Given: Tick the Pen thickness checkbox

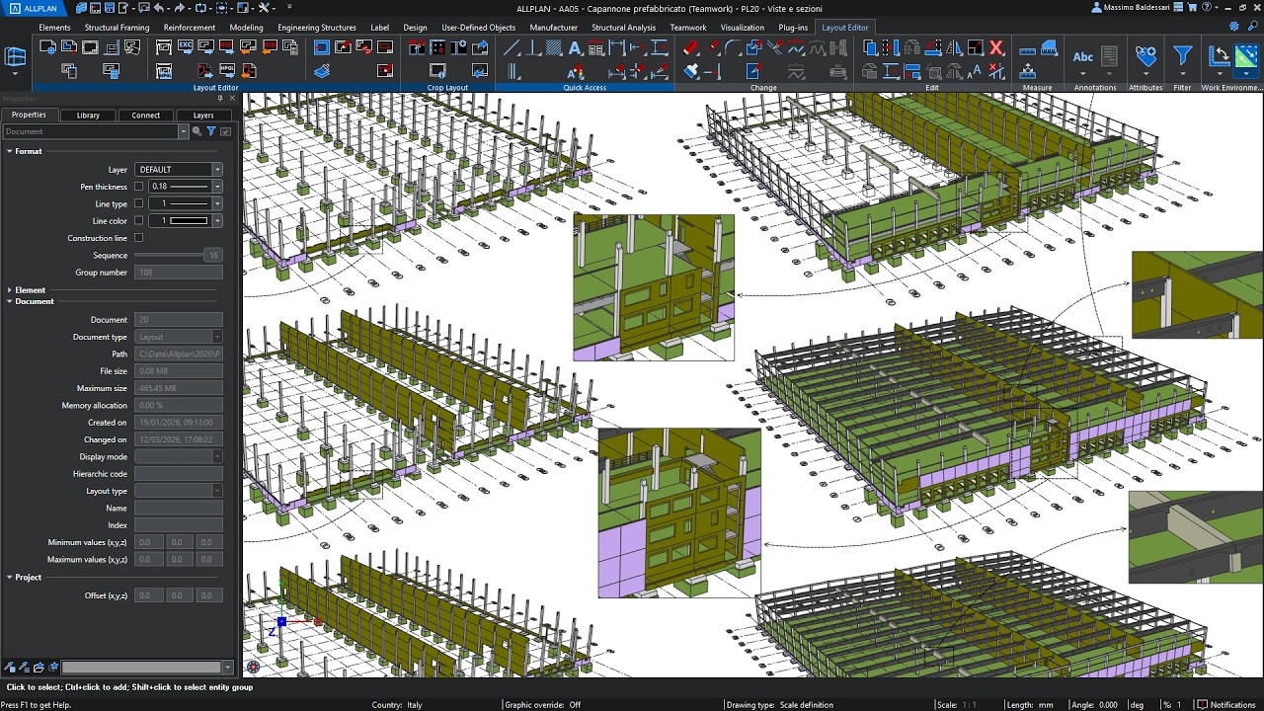Looking at the screenshot, I should tap(138, 187).
